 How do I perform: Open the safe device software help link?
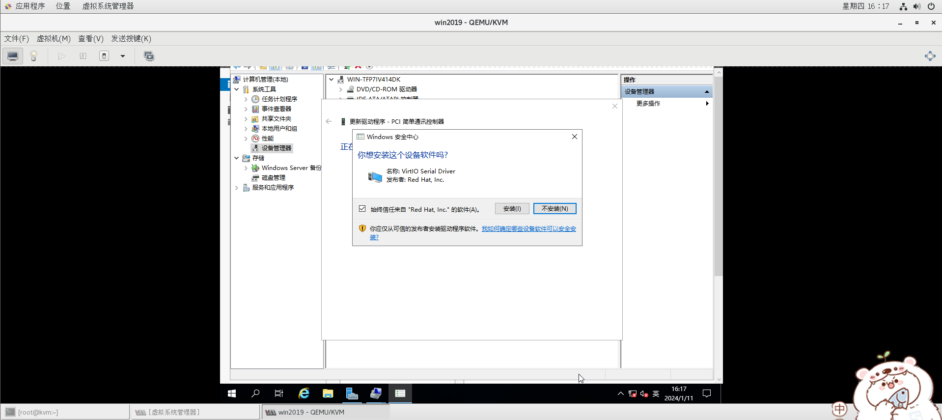[x=528, y=229]
